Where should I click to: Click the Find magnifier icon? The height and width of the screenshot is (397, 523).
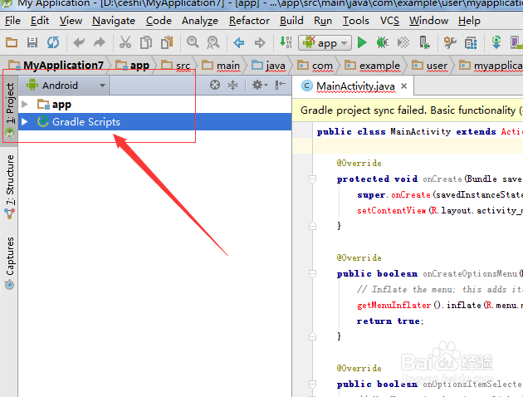point(193,42)
